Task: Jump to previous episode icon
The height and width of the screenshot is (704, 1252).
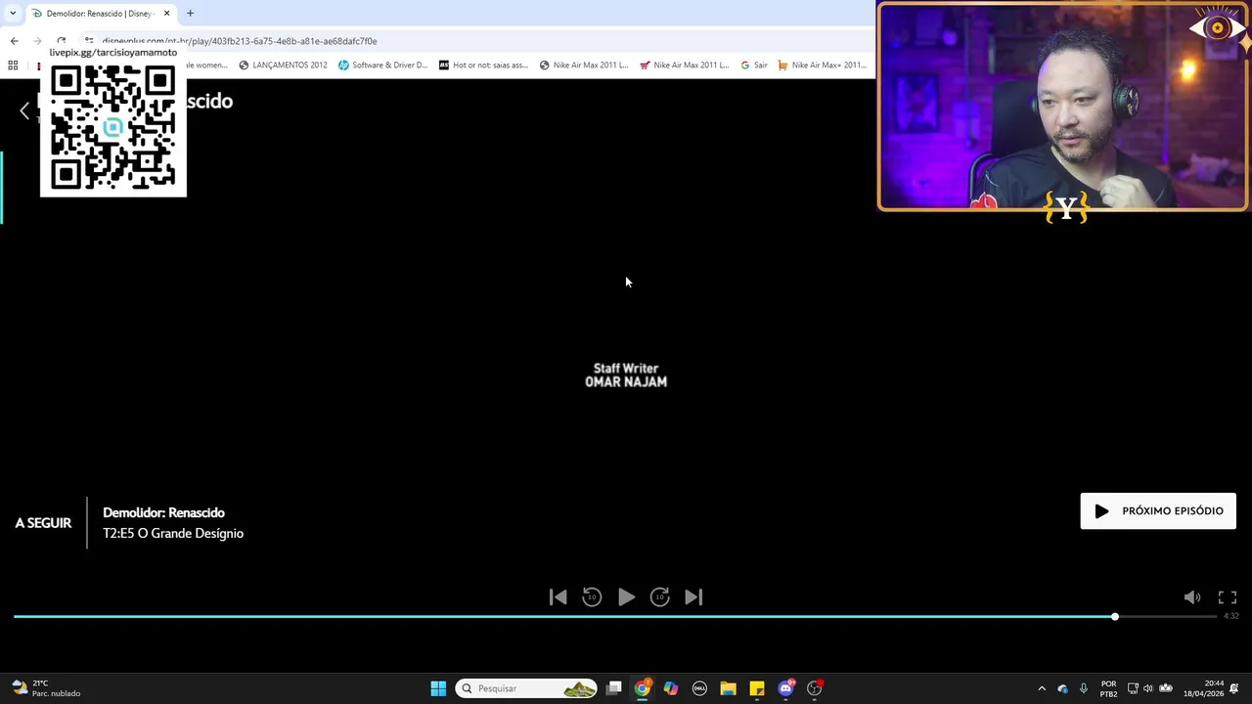Action: (558, 596)
